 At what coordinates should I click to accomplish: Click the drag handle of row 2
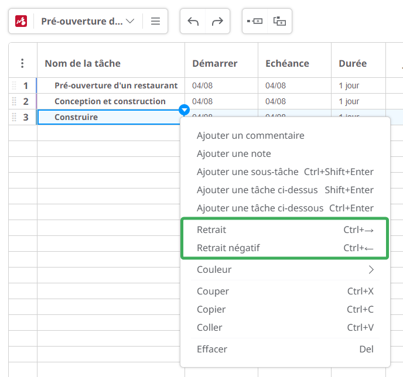14,101
